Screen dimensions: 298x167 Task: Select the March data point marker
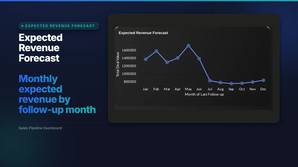coord(167,62)
